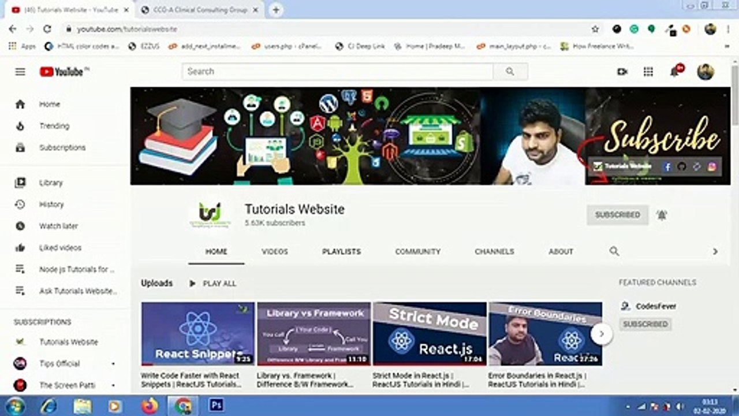Click the YouTube search input field
Screen dimensions: 739x416
click(338, 72)
